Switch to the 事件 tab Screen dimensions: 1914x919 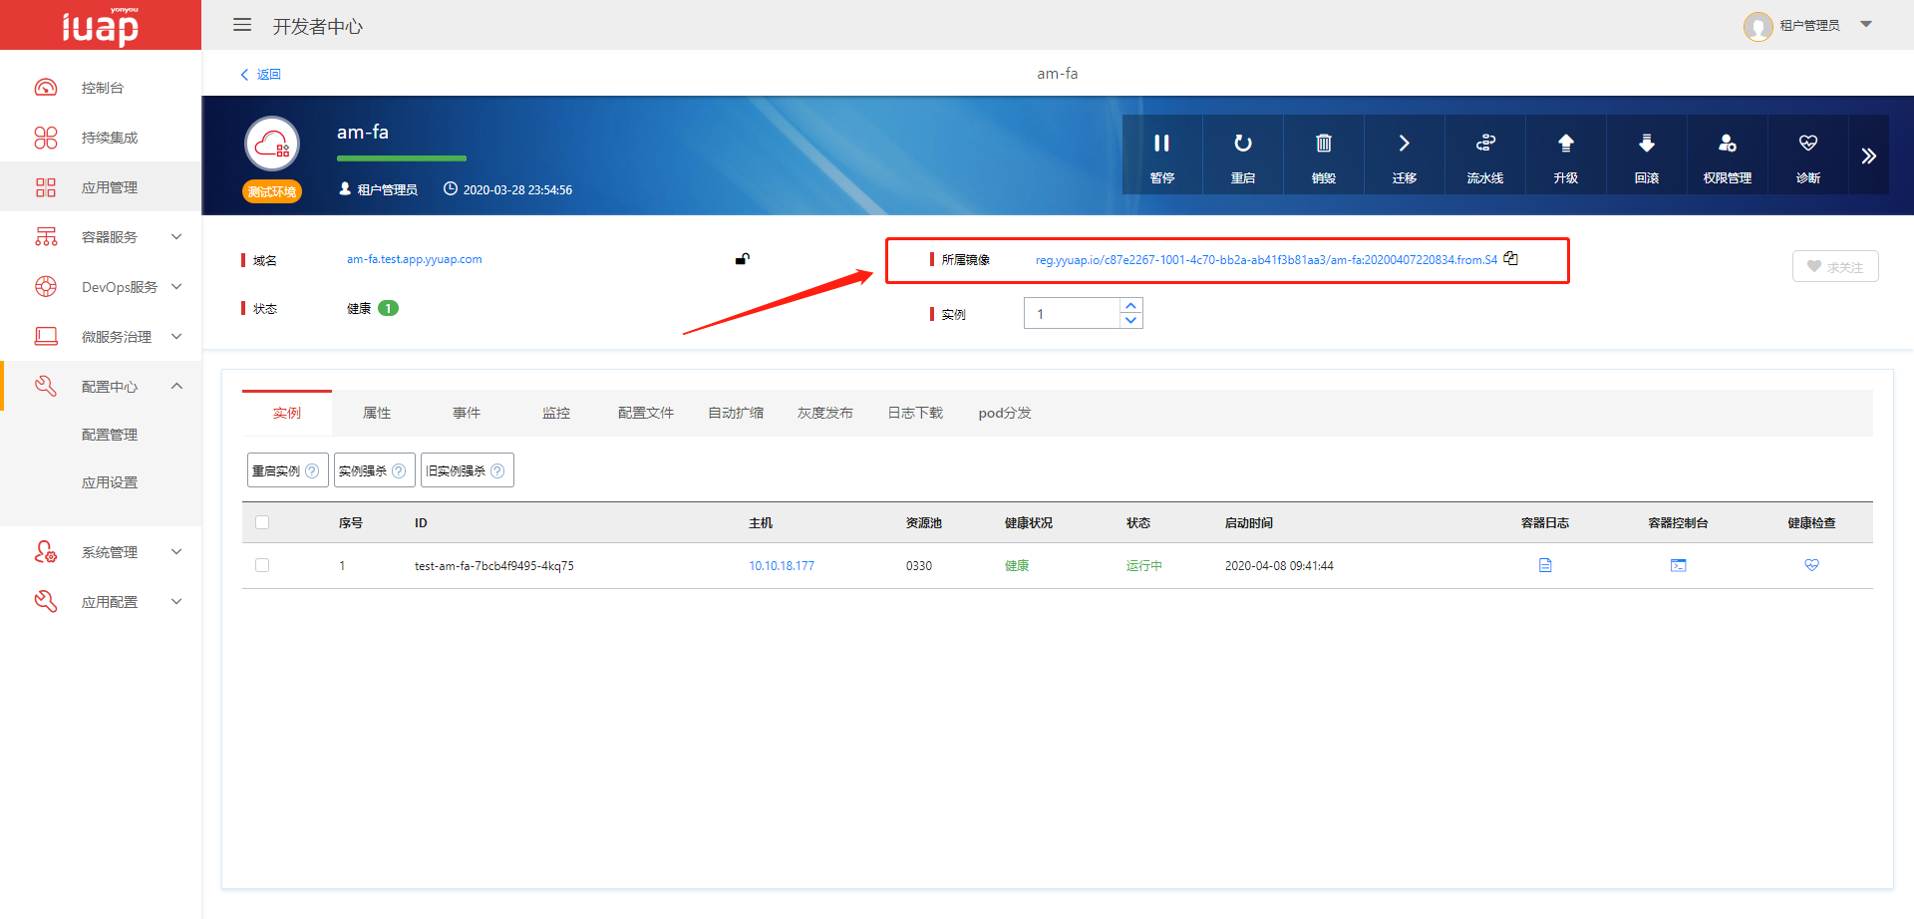[467, 413]
